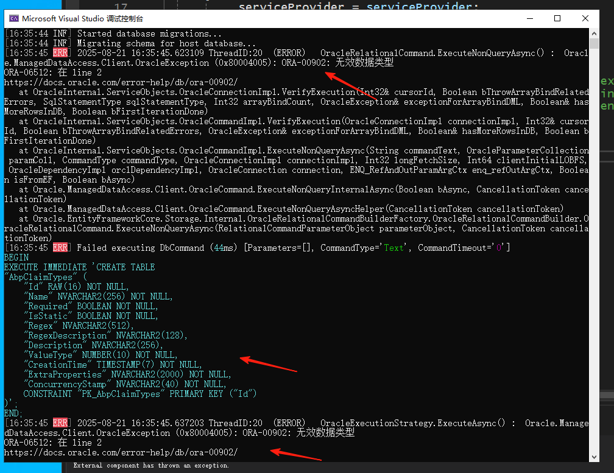
Task: Click the "Name" NVARCHAR2(256) column line
Action: tap(98, 296)
